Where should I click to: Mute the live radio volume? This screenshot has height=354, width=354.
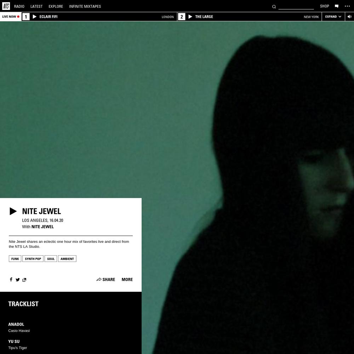tap(349, 17)
